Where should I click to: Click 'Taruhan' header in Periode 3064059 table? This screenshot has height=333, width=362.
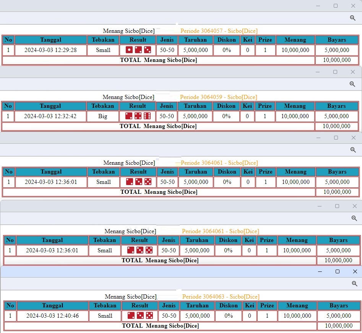195,106
